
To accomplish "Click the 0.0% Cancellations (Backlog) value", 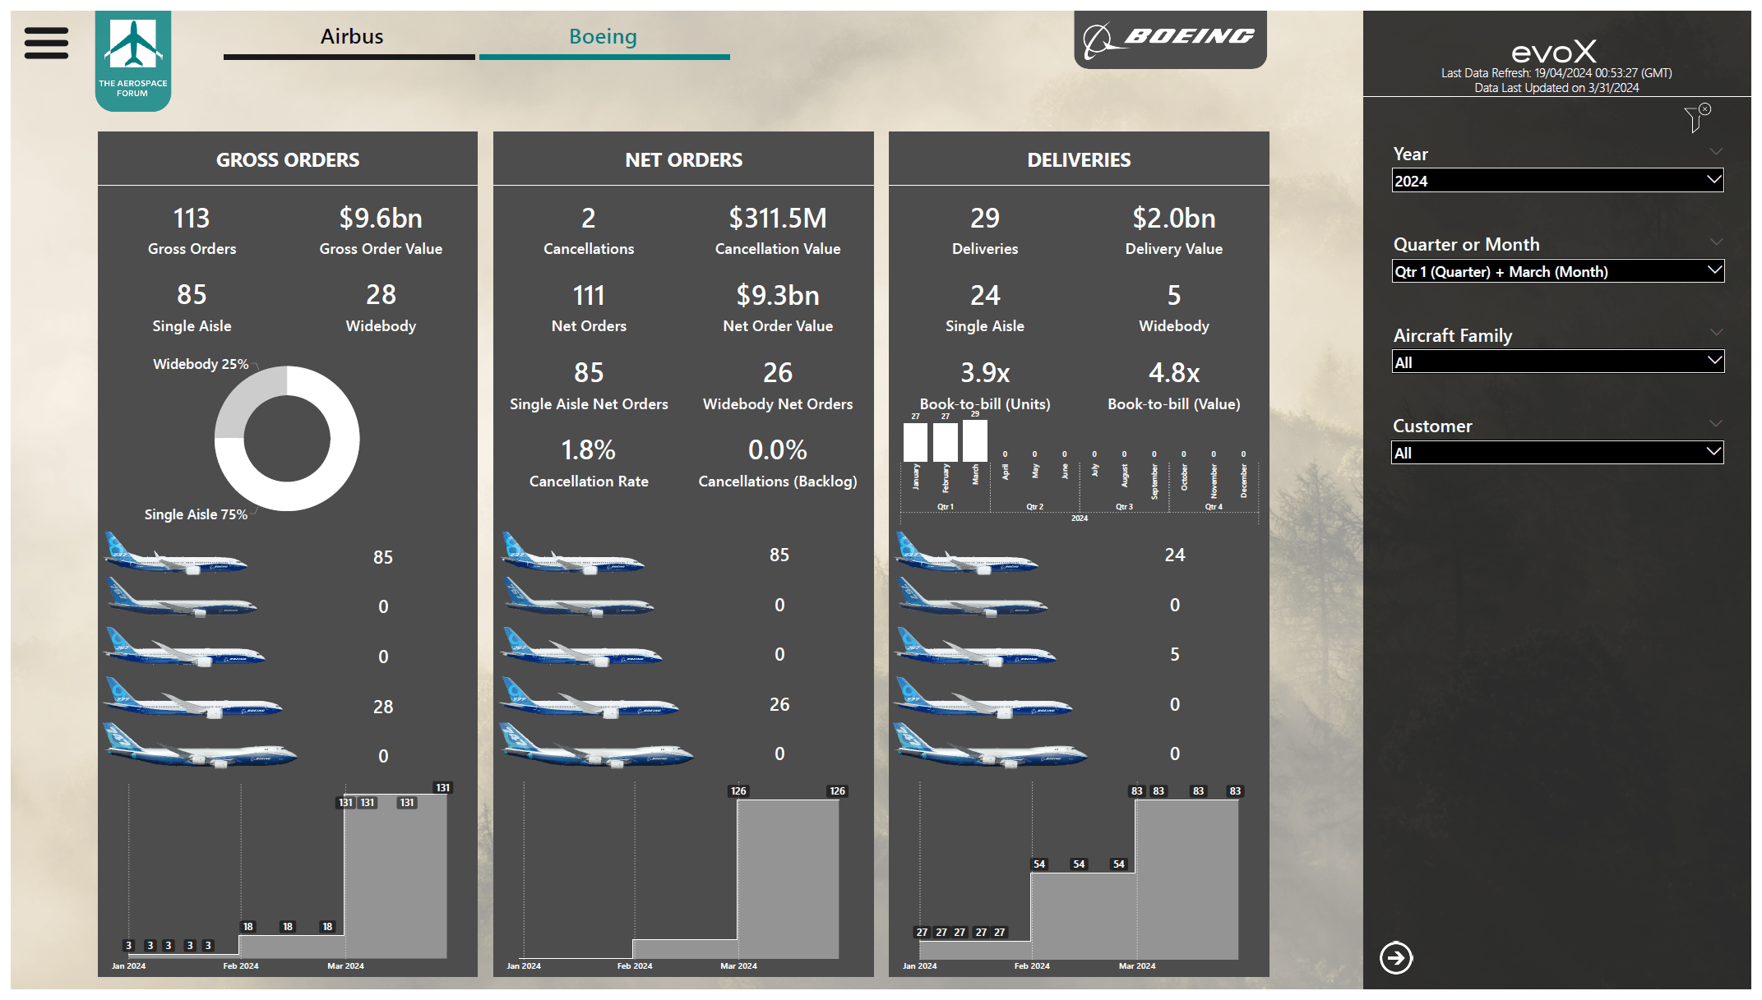I will point(778,450).
